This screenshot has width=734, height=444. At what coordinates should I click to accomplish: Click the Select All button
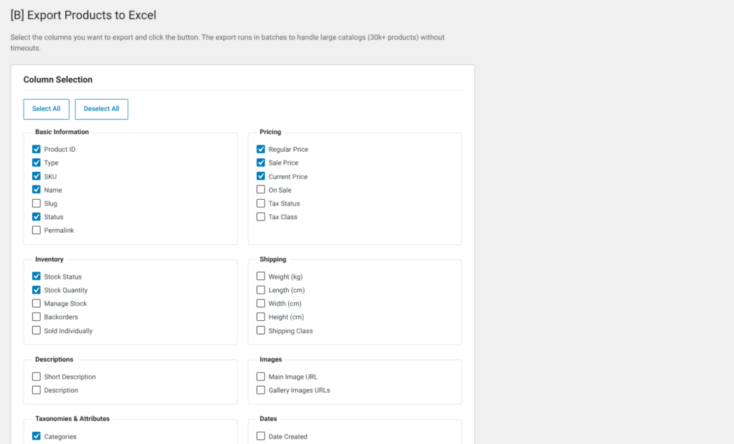click(x=47, y=109)
